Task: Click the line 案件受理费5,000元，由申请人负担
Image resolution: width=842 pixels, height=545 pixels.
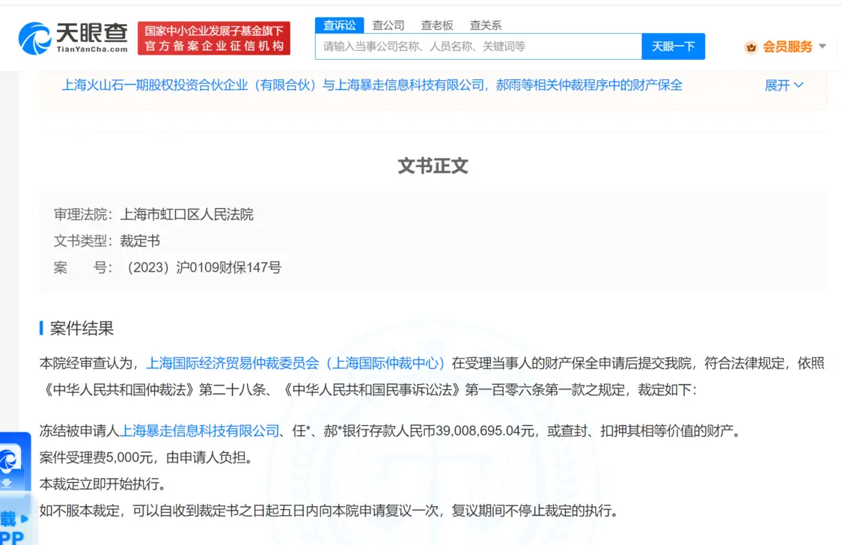Action: pos(147,457)
